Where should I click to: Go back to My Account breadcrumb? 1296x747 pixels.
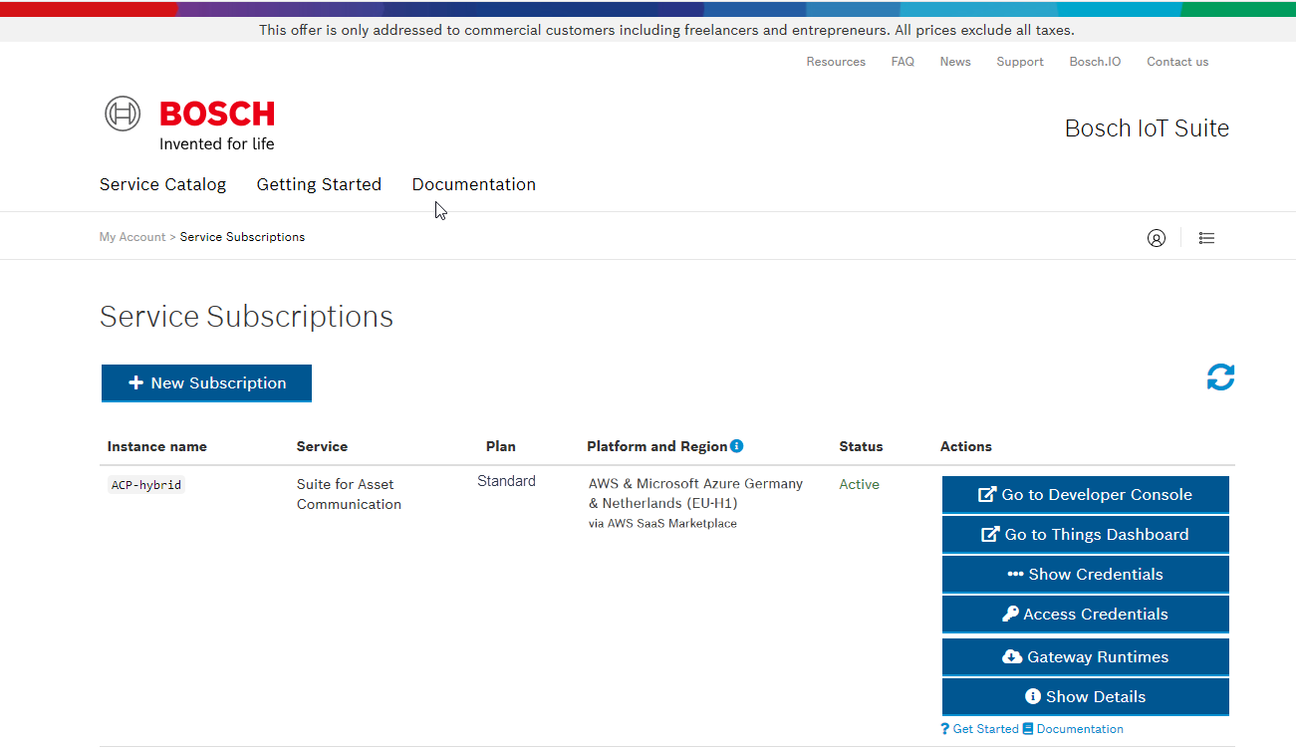tap(132, 237)
